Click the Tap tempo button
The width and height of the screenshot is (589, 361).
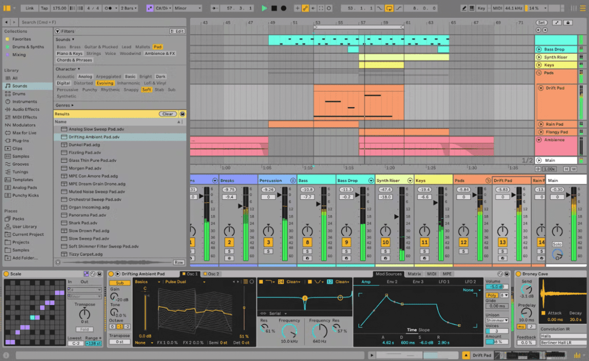point(44,8)
